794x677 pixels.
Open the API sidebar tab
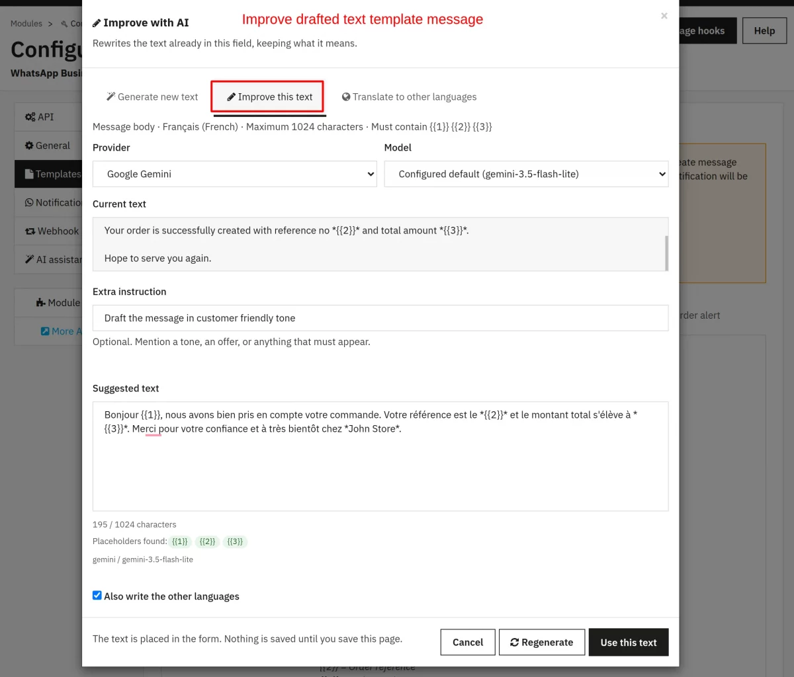[48, 117]
